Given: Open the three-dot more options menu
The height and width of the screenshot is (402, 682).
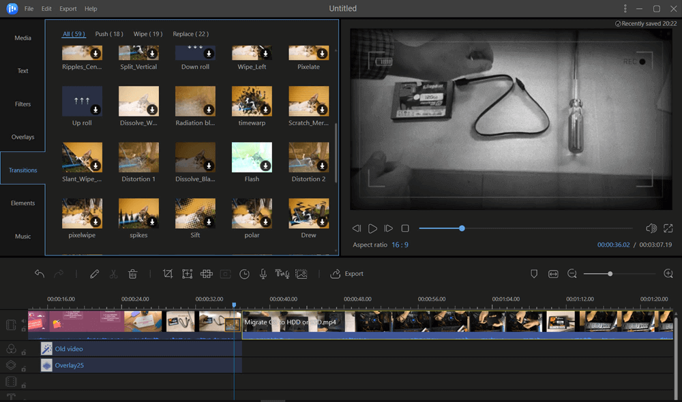Looking at the screenshot, I should (625, 9).
